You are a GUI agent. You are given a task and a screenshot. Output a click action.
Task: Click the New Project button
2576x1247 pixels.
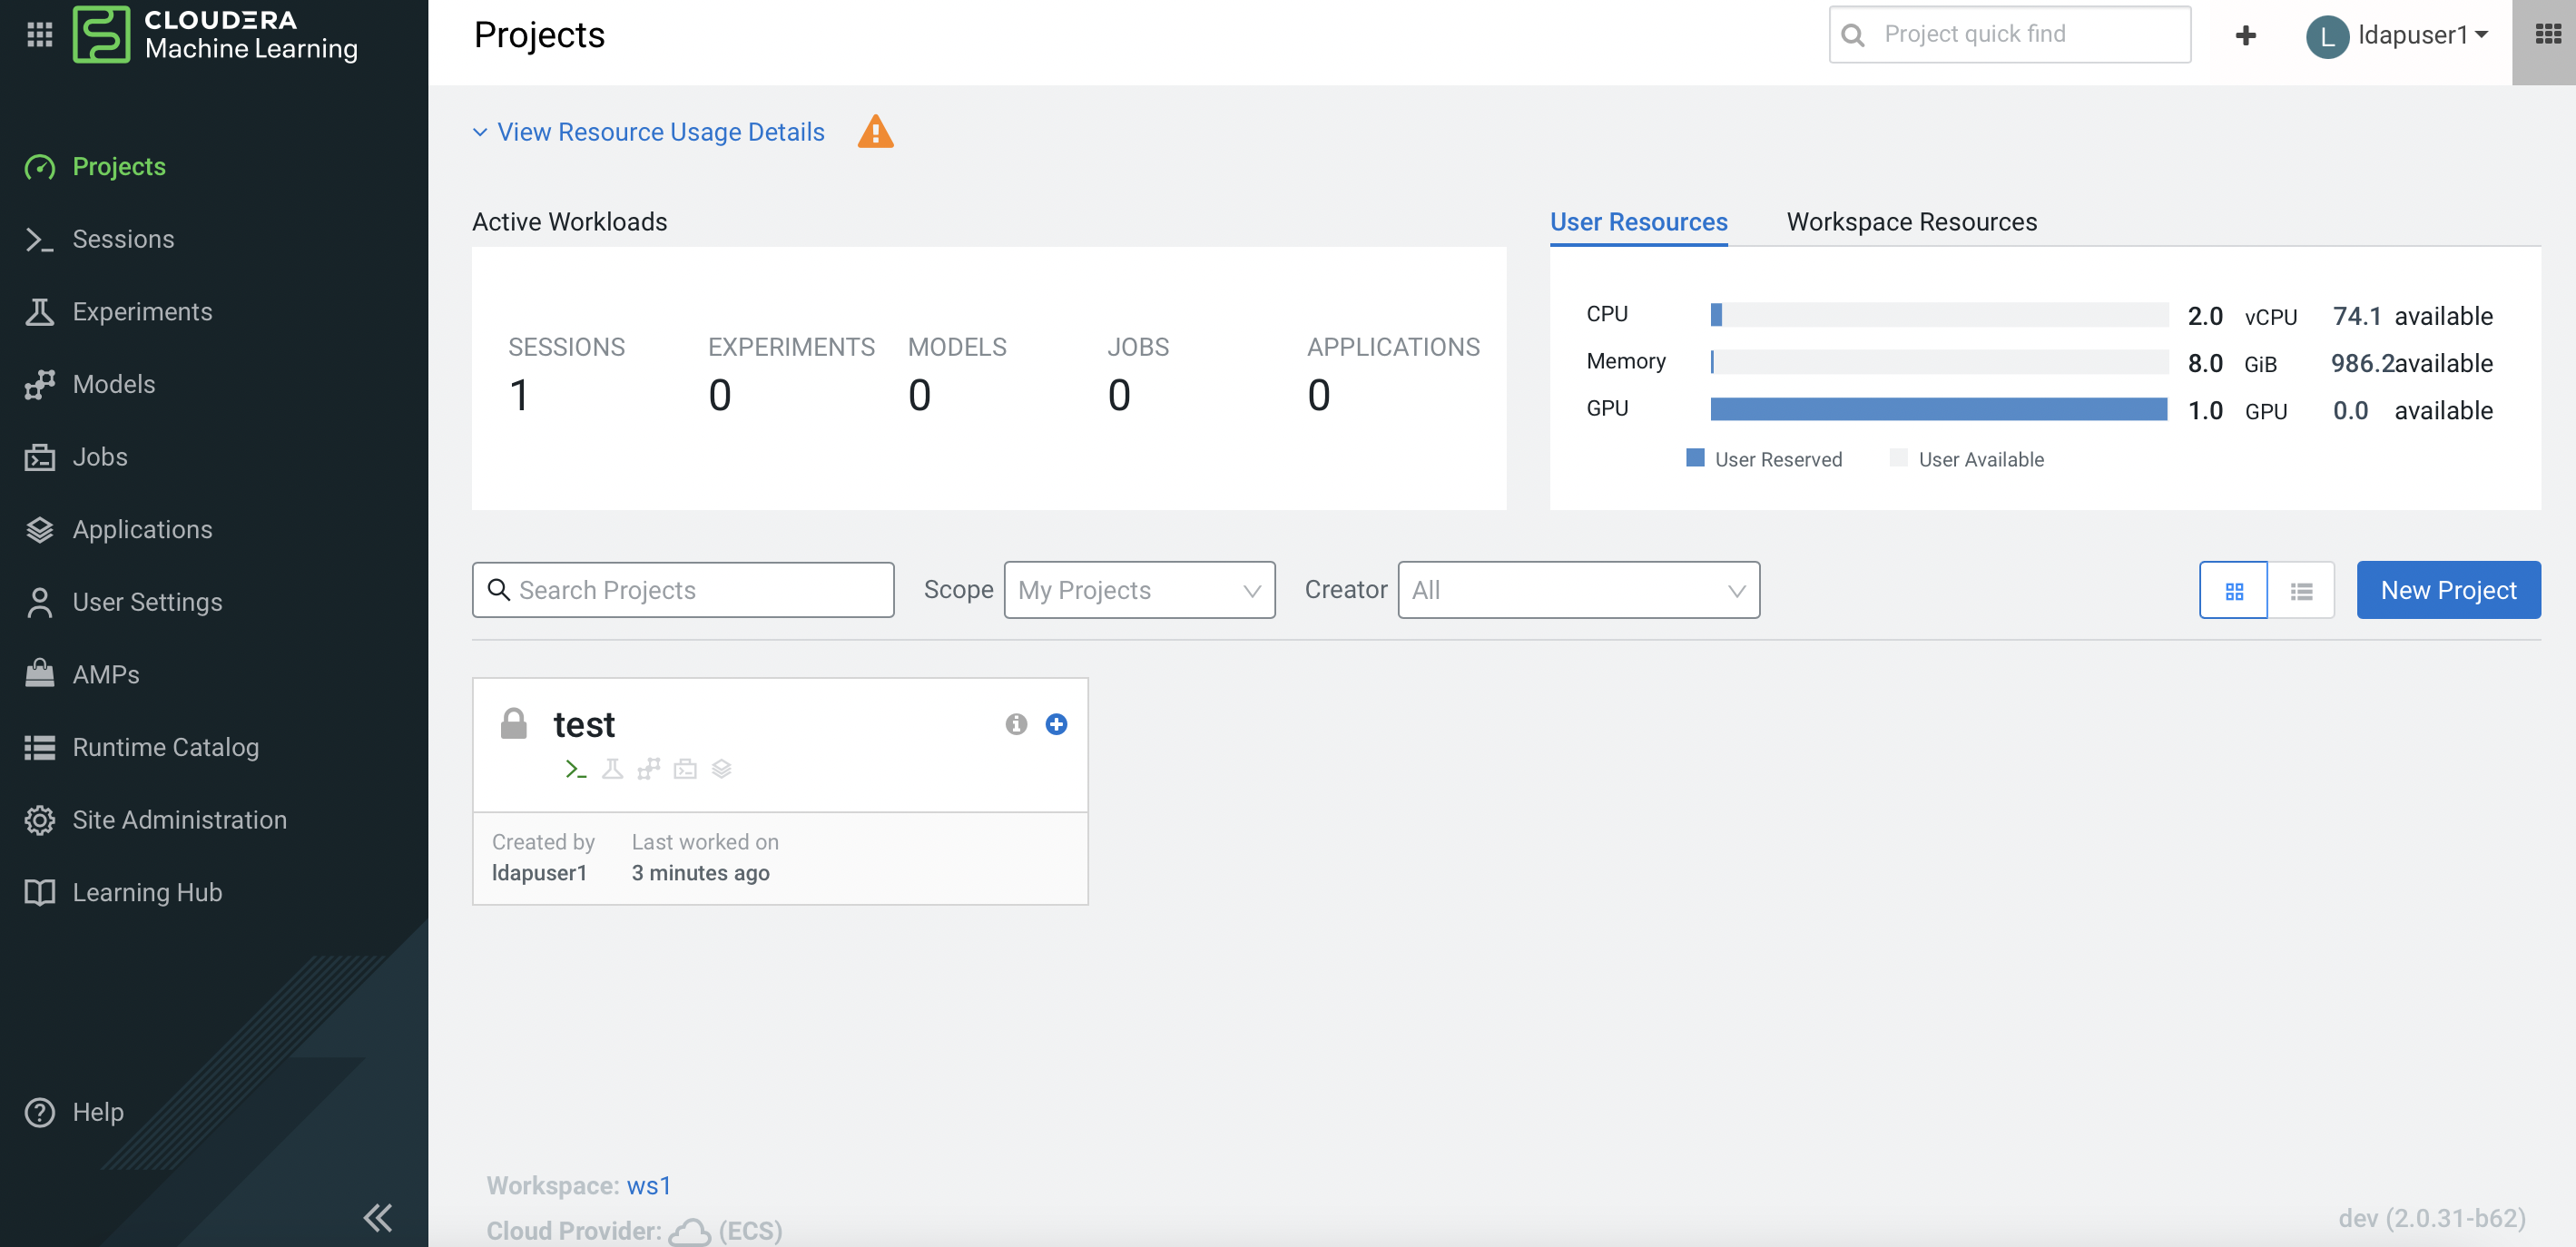pos(2448,590)
